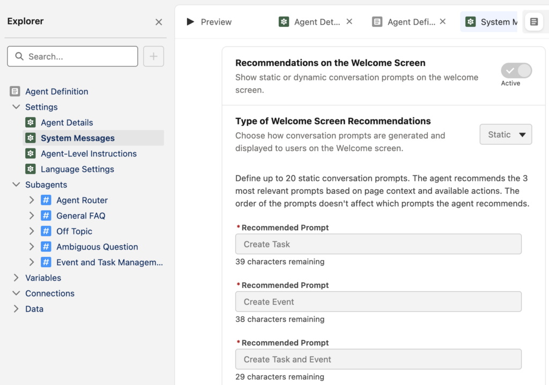The height and width of the screenshot is (385, 549).
Task: Click the hash icon beside General FAQ
Action: [46, 215]
